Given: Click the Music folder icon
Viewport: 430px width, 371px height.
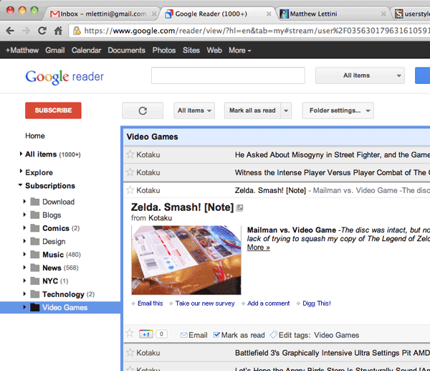Looking at the screenshot, I should pos(35,255).
